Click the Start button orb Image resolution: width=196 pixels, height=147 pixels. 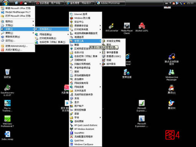pos(5,3)
